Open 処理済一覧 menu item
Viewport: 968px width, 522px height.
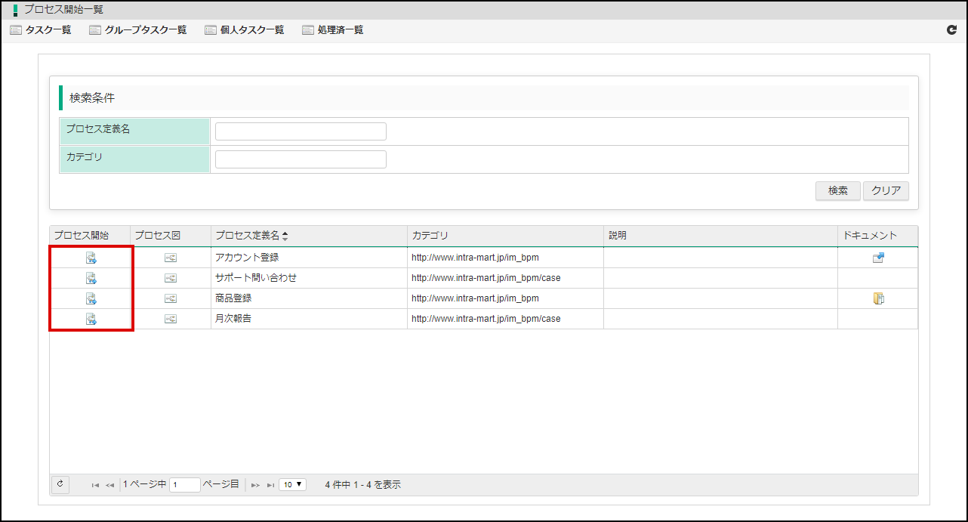333,30
